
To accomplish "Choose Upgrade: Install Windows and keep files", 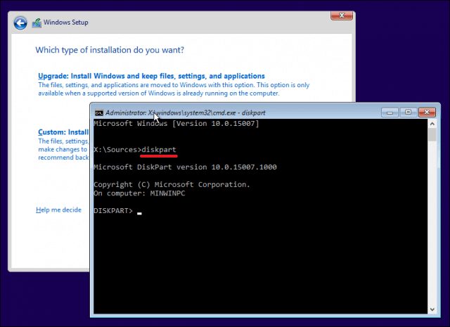I will click(x=152, y=76).
